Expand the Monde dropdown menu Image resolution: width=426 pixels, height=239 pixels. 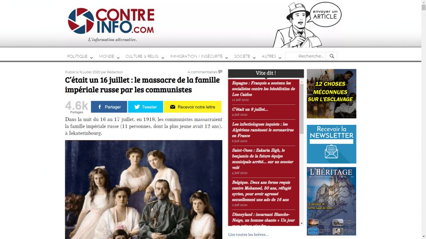click(109, 56)
